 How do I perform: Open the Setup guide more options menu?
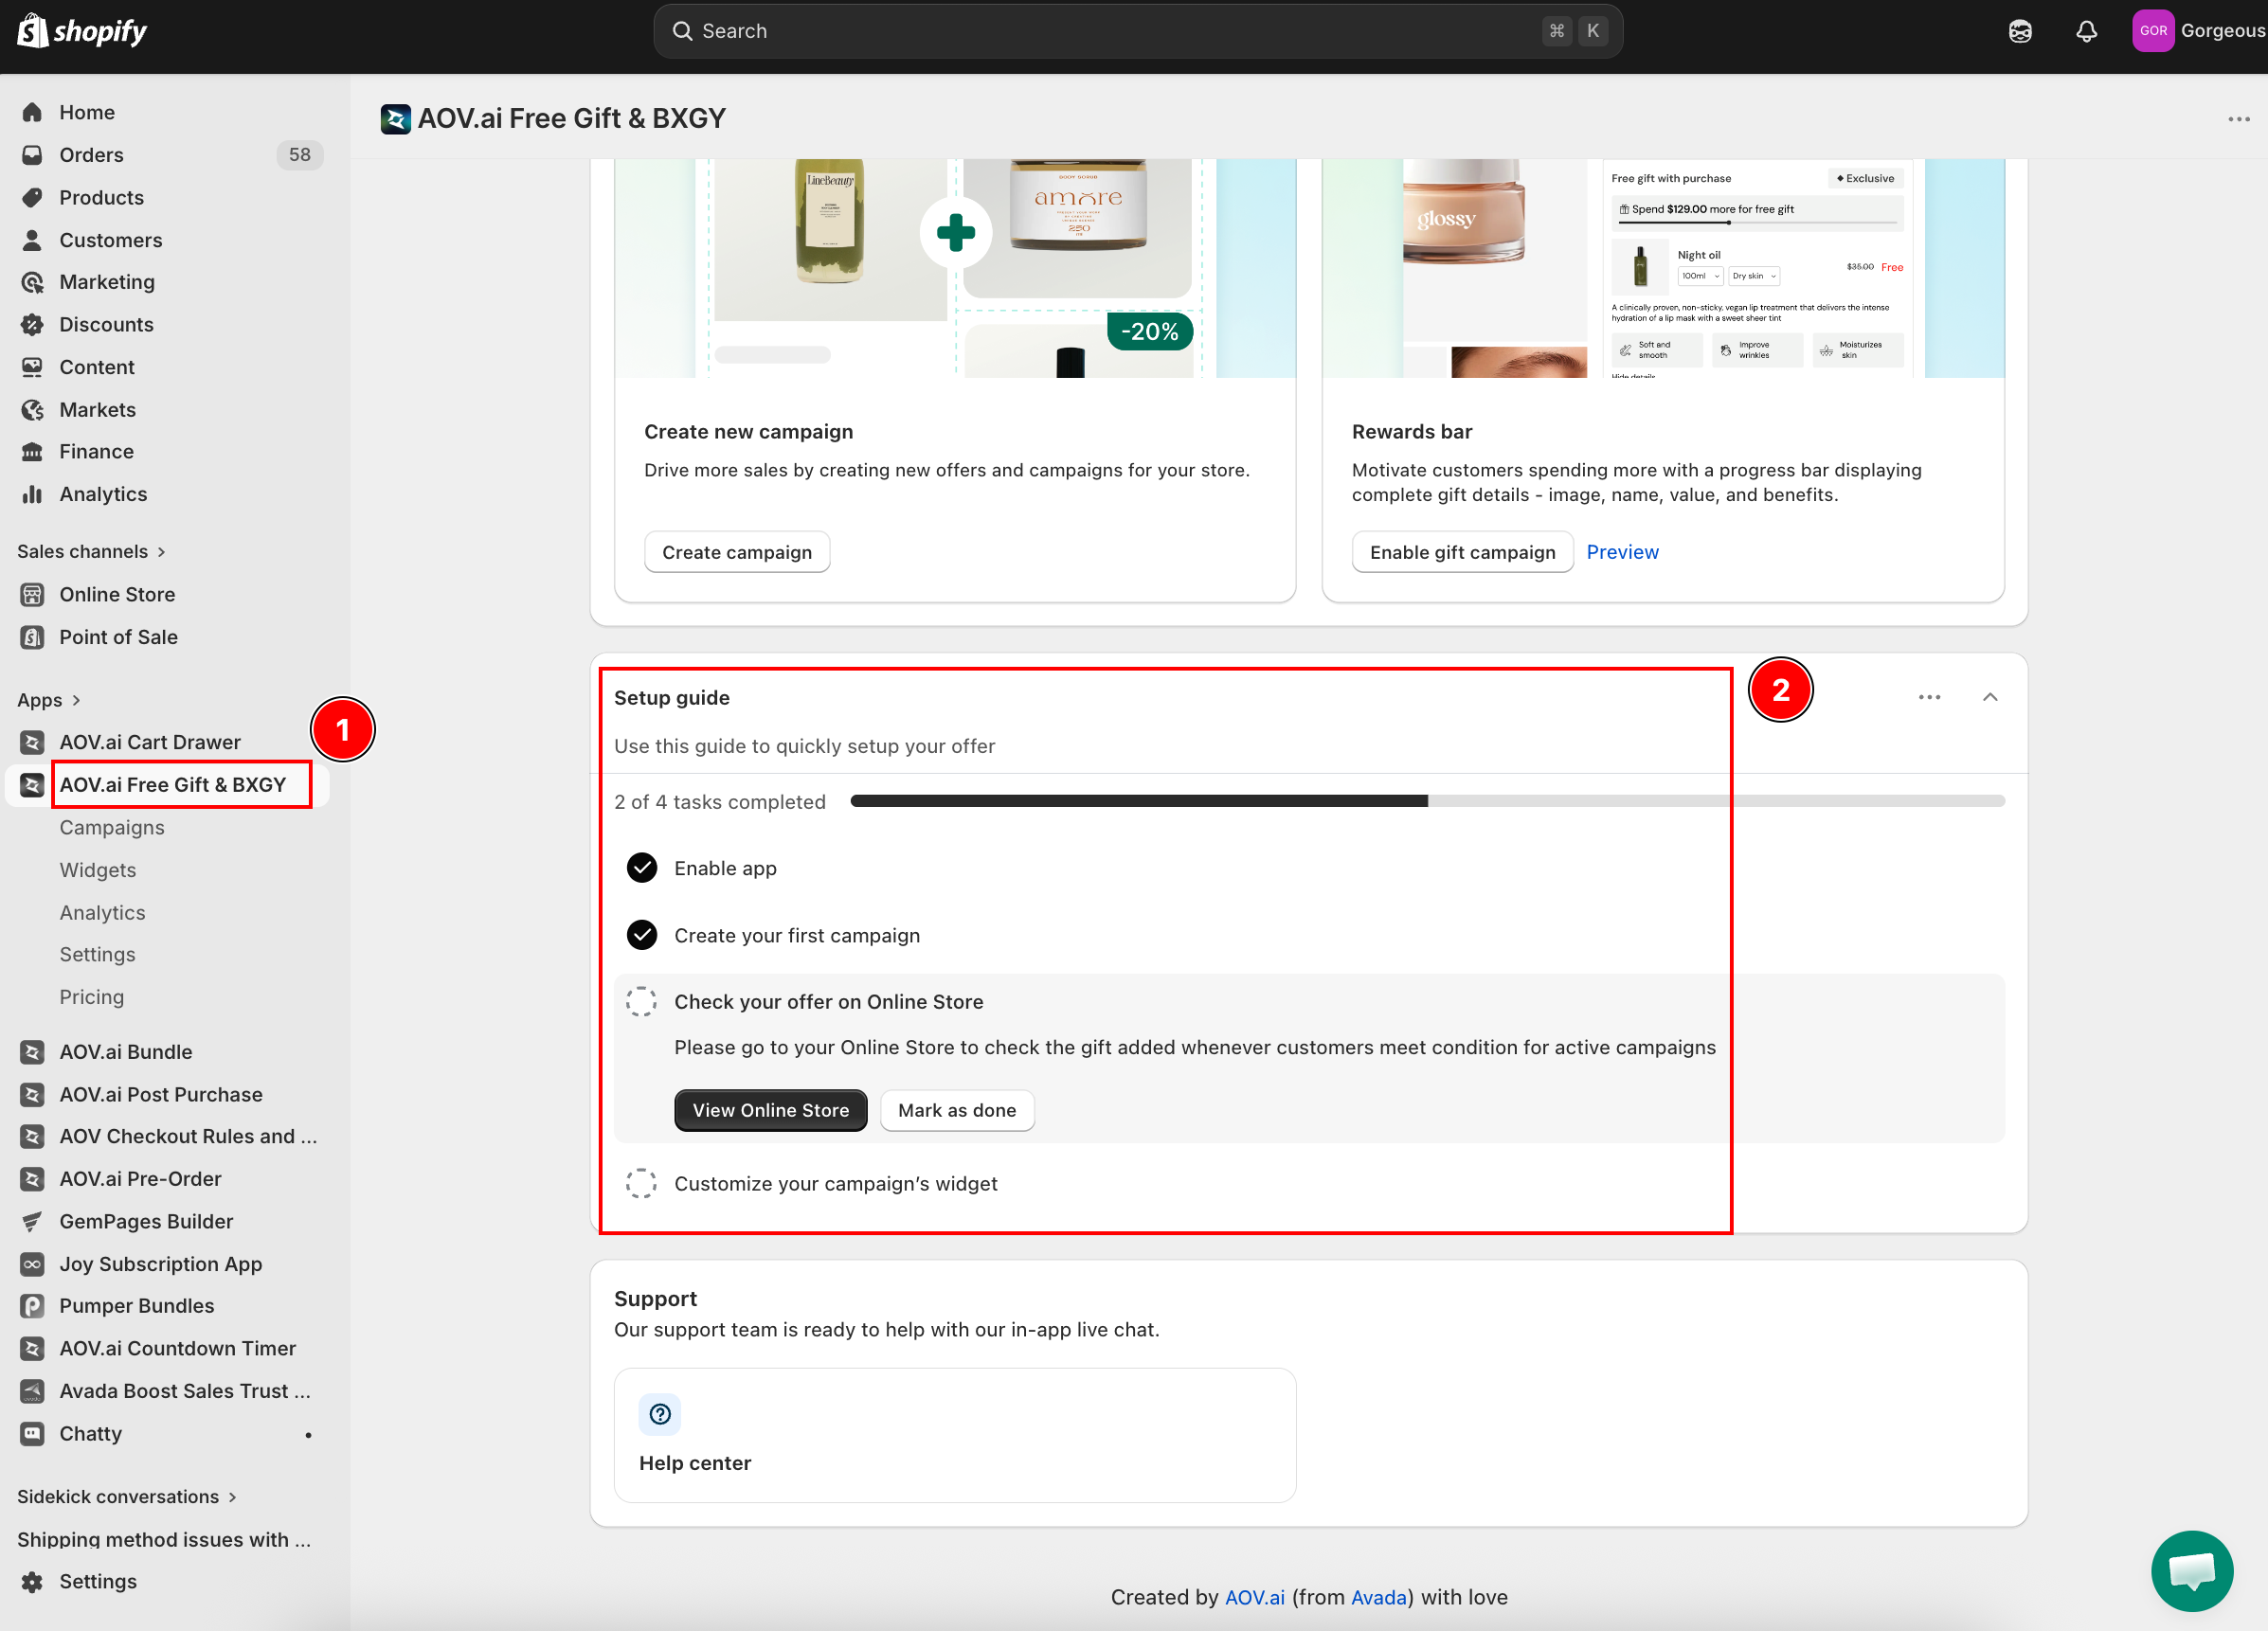(1930, 697)
